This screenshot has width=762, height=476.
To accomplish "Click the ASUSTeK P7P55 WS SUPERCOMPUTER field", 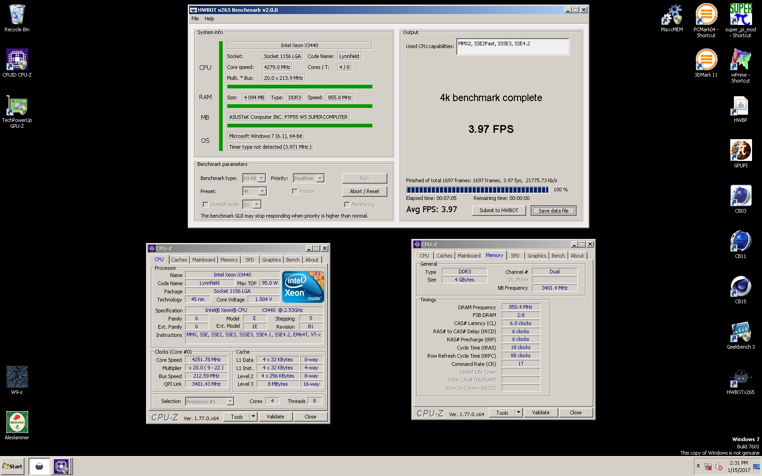I will coord(288,117).
